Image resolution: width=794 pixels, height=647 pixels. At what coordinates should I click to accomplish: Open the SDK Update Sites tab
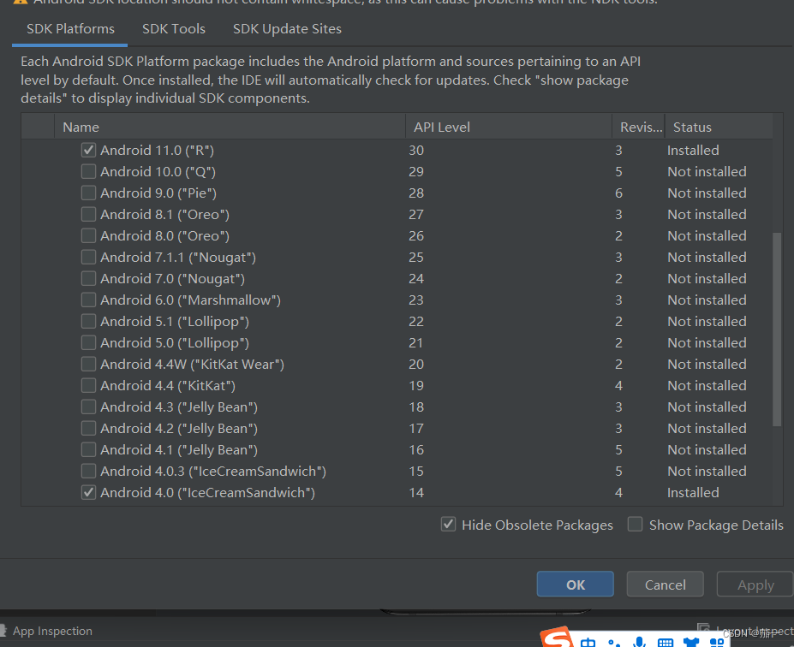[x=287, y=29]
